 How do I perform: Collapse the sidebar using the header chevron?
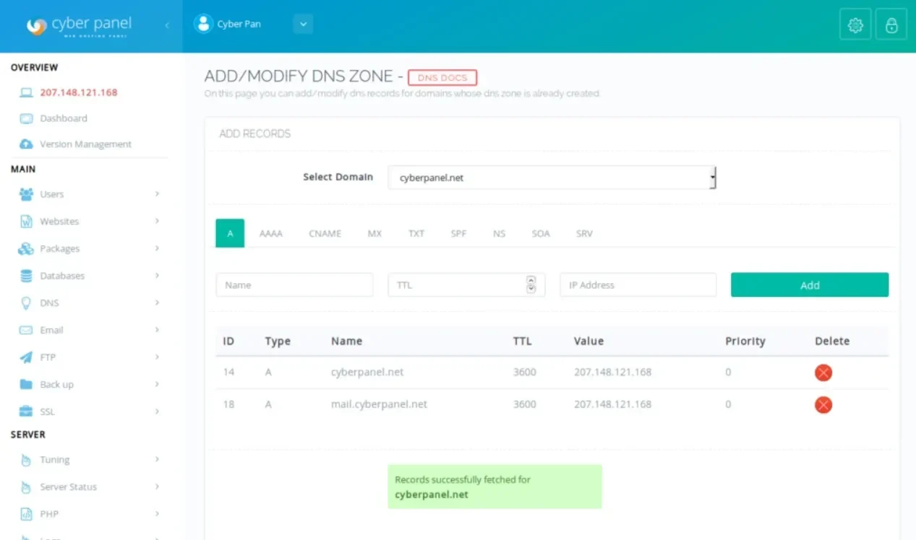point(167,25)
